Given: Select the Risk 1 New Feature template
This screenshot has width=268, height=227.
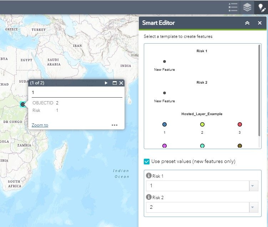Looking at the screenshot, I should tap(165, 65).
